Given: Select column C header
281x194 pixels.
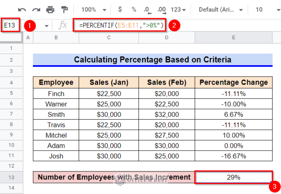Looking at the screenshot, I should pos(109,37).
